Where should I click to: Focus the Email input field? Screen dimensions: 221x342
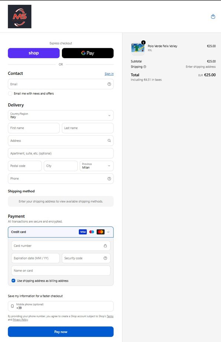(61, 84)
